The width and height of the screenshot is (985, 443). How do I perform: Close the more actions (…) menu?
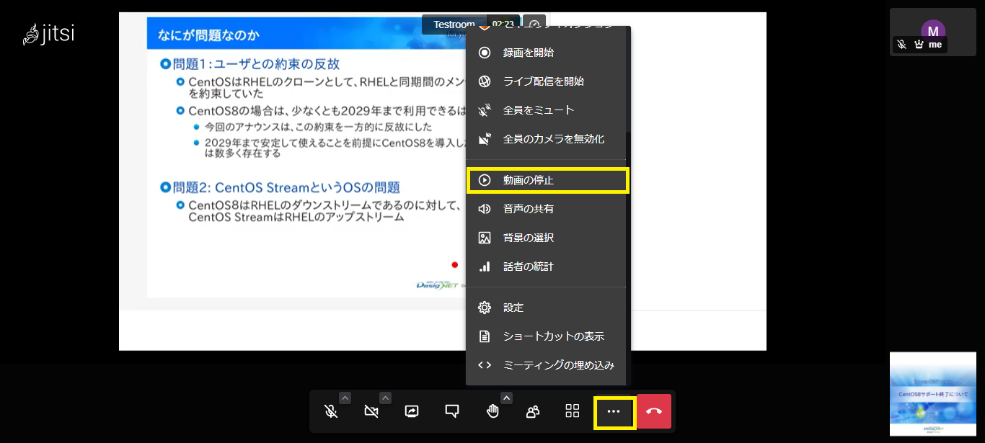[614, 411]
